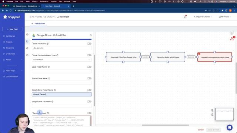Click the Google Drive File Name field
The width and height of the screenshot is (237, 133).
62,106
